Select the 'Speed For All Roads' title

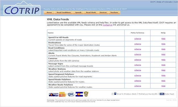click(58, 37)
